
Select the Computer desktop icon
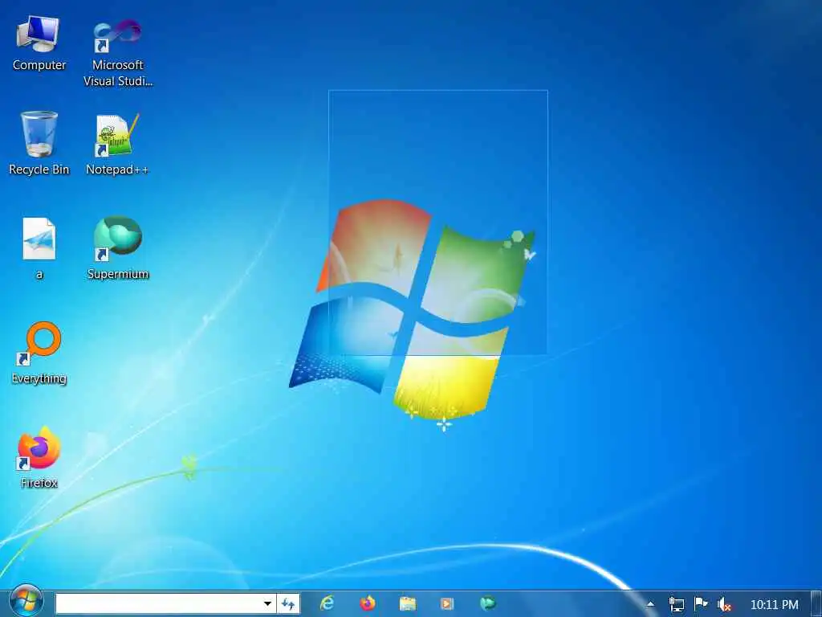[39, 43]
